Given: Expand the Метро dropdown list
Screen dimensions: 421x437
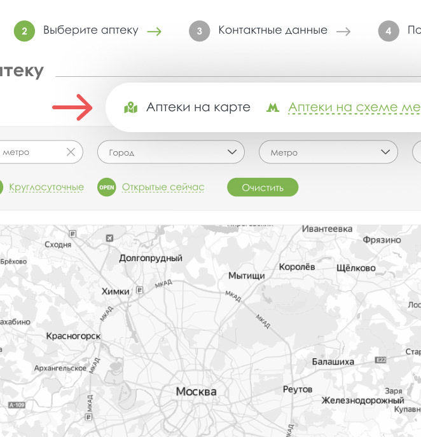Looking at the screenshot, I should coord(328,152).
